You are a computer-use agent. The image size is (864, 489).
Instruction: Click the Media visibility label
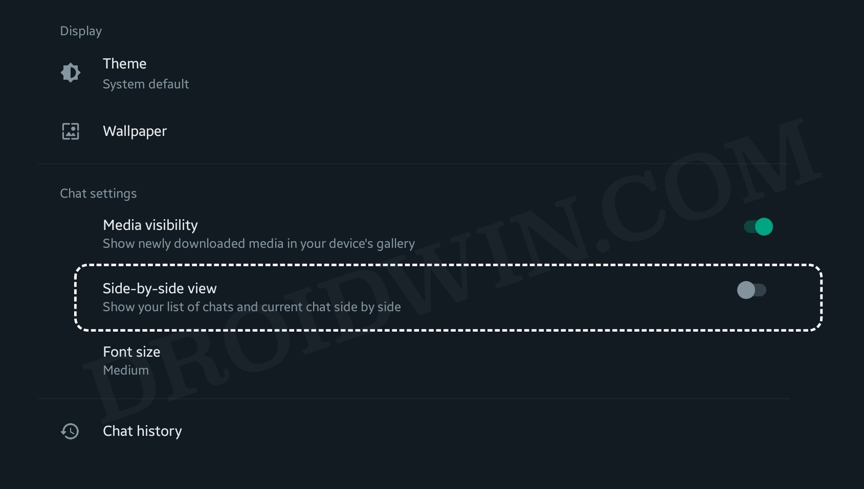click(x=150, y=225)
